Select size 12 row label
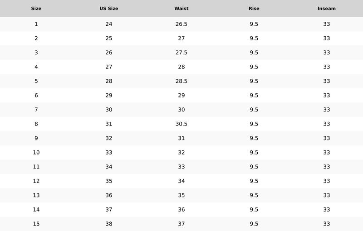The height and width of the screenshot is (231, 363). coord(36,181)
